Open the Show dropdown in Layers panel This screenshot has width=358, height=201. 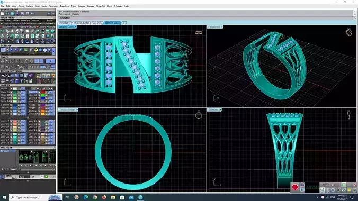[48, 88]
